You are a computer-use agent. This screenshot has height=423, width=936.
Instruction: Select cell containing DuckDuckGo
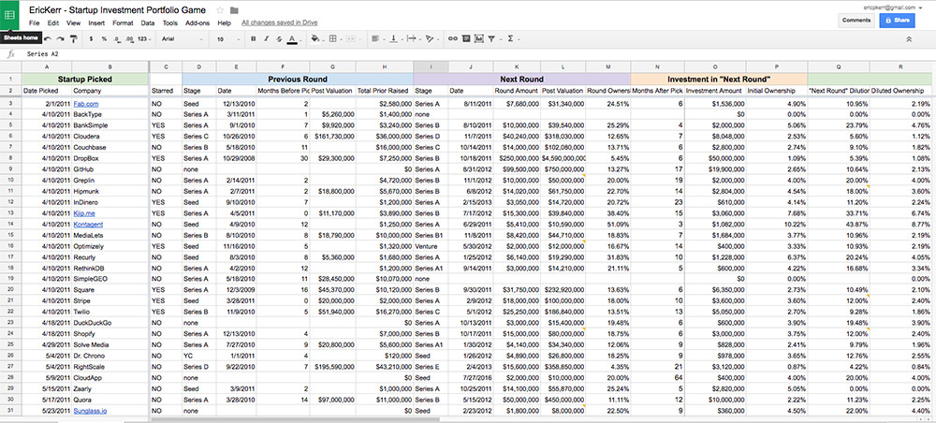[x=110, y=323]
